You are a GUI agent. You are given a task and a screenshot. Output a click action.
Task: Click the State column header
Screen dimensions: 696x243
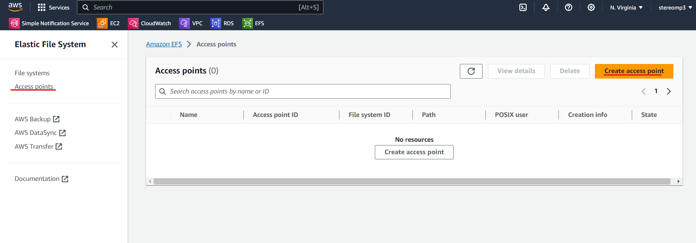pos(649,115)
